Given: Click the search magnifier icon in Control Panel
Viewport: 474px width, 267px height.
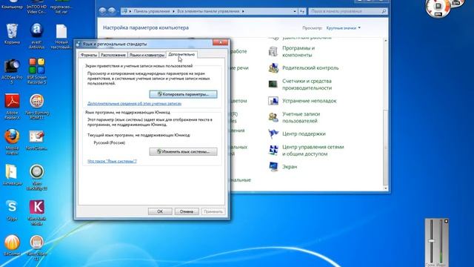Looking at the screenshot, I should point(384,11).
